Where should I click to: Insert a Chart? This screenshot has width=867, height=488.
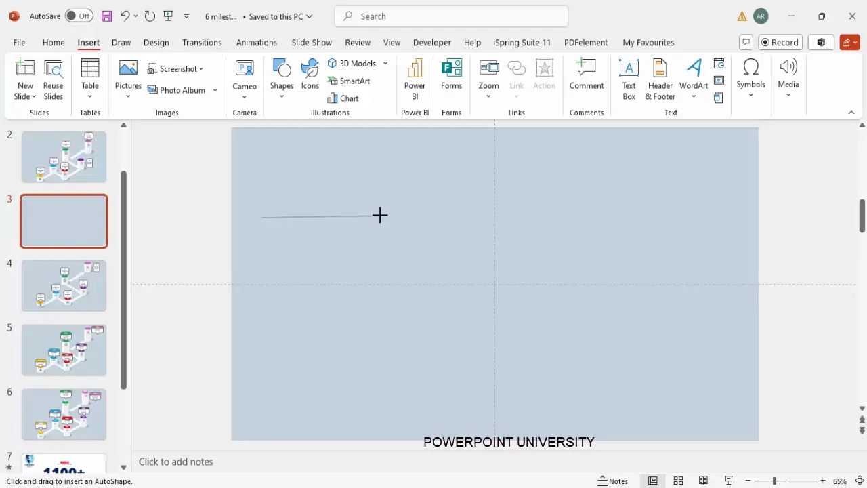344,98
